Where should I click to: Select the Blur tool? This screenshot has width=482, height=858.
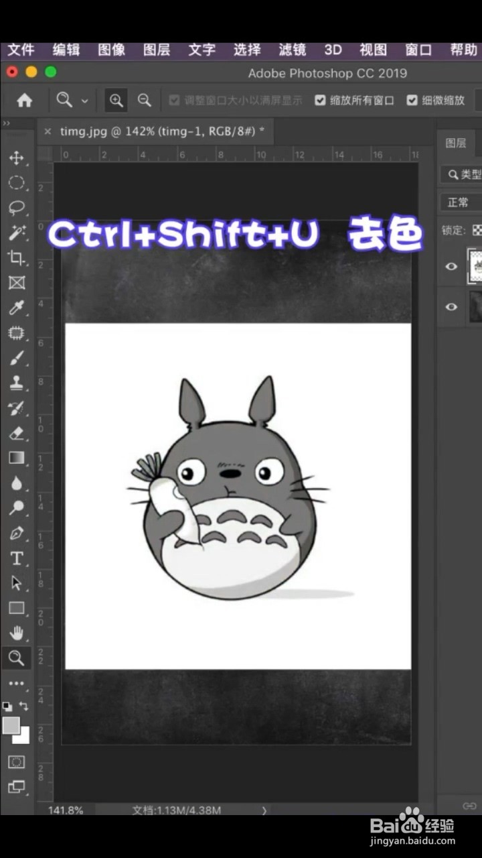16,483
